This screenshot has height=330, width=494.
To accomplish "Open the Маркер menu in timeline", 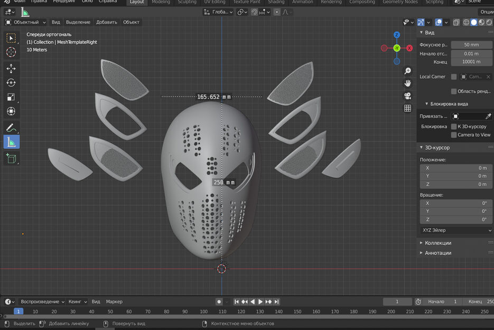I will (114, 301).
